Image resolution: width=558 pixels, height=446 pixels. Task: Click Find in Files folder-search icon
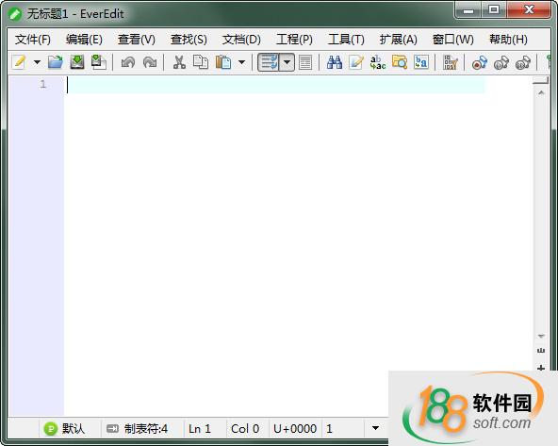coord(400,62)
